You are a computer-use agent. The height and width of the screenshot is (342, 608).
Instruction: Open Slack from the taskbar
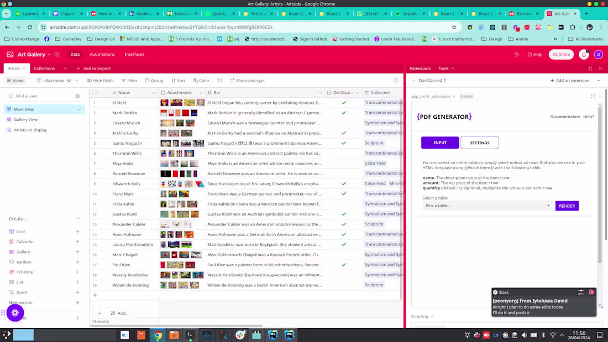tap(240, 335)
